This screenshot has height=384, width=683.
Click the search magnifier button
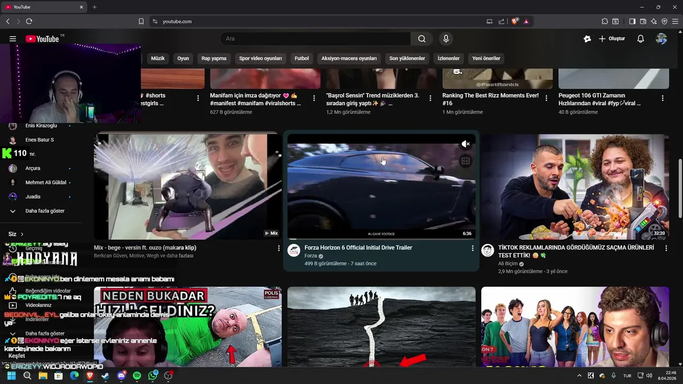pos(422,39)
